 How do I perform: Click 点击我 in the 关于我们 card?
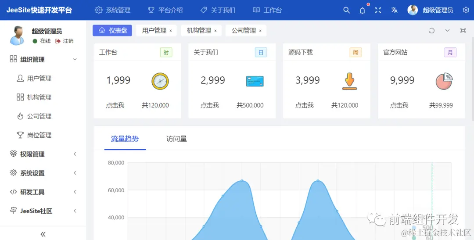point(210,105)
